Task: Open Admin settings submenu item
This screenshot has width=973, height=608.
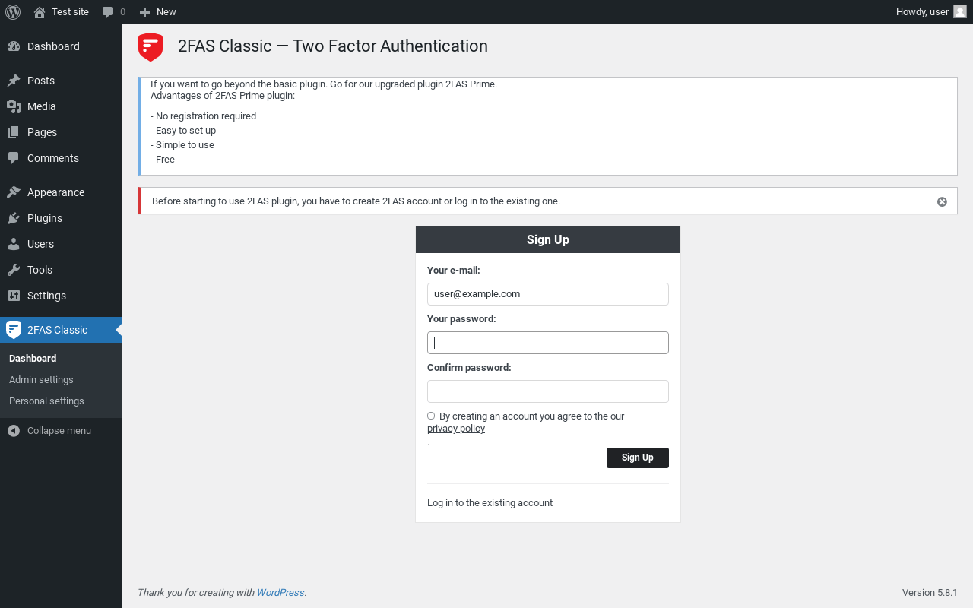Action: coord(41,379)
